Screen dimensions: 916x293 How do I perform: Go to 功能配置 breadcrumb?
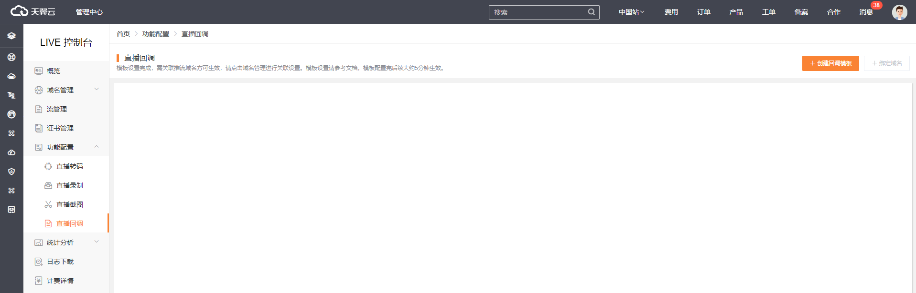point(156,34)
